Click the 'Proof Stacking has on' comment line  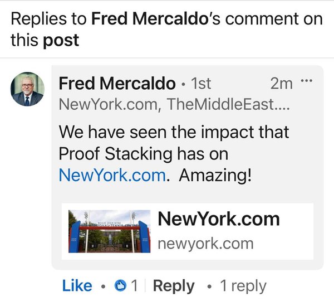point(144,153)
